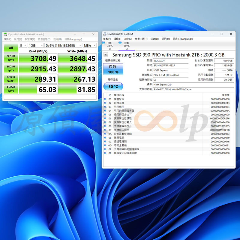Click the serial number field S73HNJ0W511092A
The width and height of the screenshot is (240, 240).
(170, 65)
